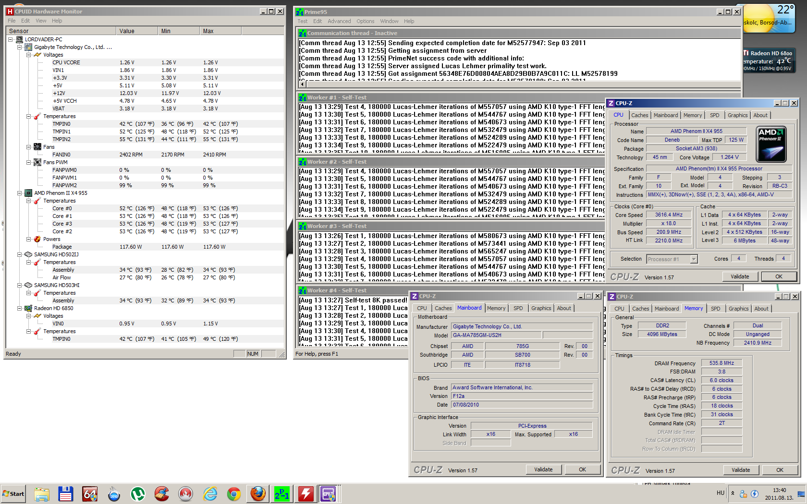Click the HU language indicator in tray
The width and height of the screenshot is (807, 504).
pos(720,493)
